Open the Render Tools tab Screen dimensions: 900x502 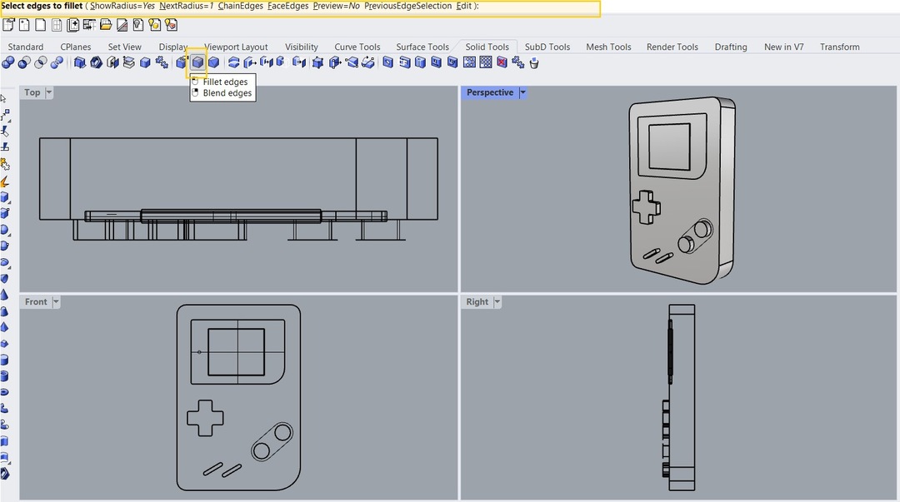[672, 47]
